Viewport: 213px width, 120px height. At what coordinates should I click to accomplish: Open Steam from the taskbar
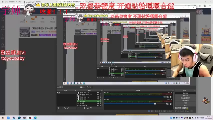[x=14, y=118]
